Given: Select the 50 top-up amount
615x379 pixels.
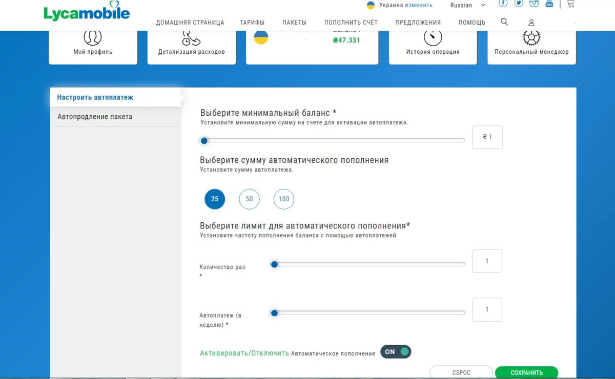Looking at the screenshot, I should pyautogui.click(x=249, y=199).
